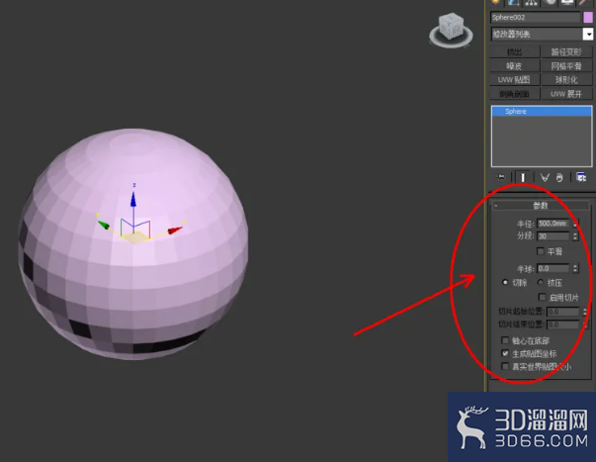The height and width of the screenshot is (462, 596).
Task: Click the 半径 spinner arrows
Action: (576, 224)
